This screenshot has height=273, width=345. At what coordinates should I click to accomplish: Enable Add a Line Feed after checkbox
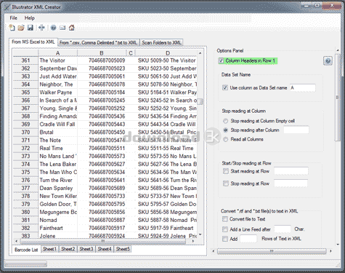pyautogui.click(x=225, y=229)
